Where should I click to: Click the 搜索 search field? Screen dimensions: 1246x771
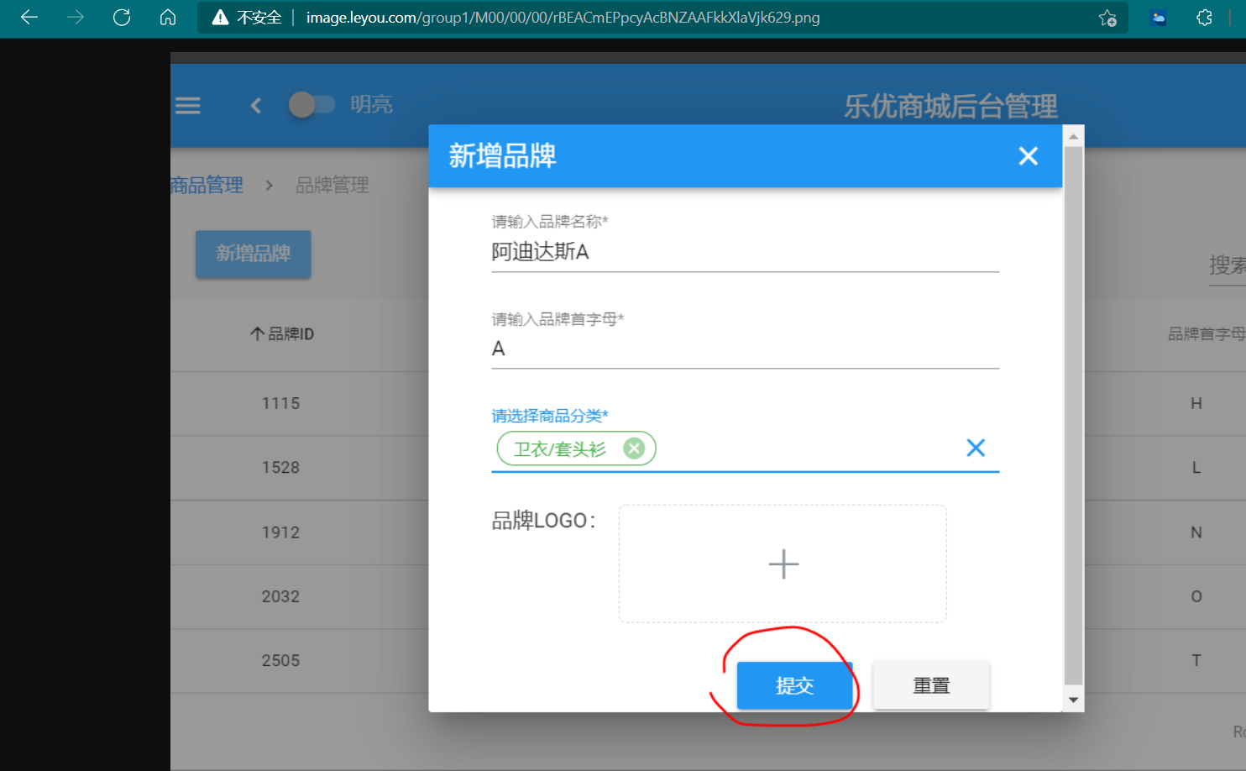tap(1227, 265)
